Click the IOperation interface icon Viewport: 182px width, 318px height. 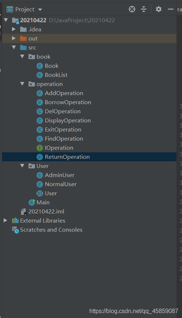coord(40,148)
